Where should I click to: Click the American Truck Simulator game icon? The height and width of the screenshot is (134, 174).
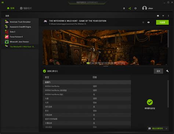(7, 22)
